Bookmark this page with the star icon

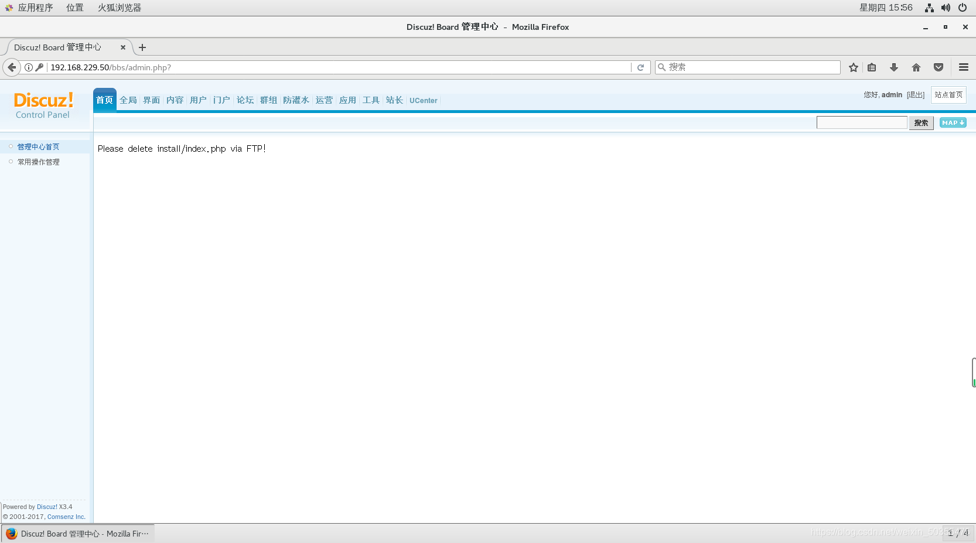tap(854, 67)
